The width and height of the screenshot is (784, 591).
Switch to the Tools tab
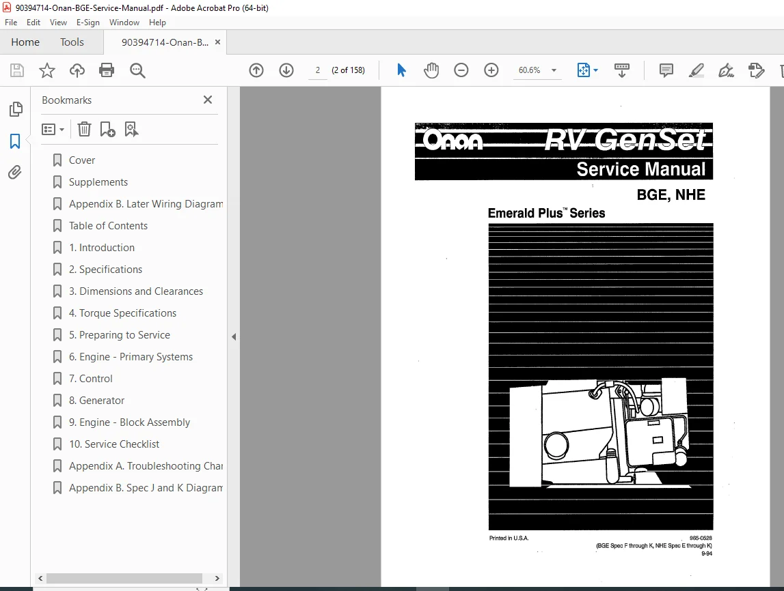click(x=72, y=42)
